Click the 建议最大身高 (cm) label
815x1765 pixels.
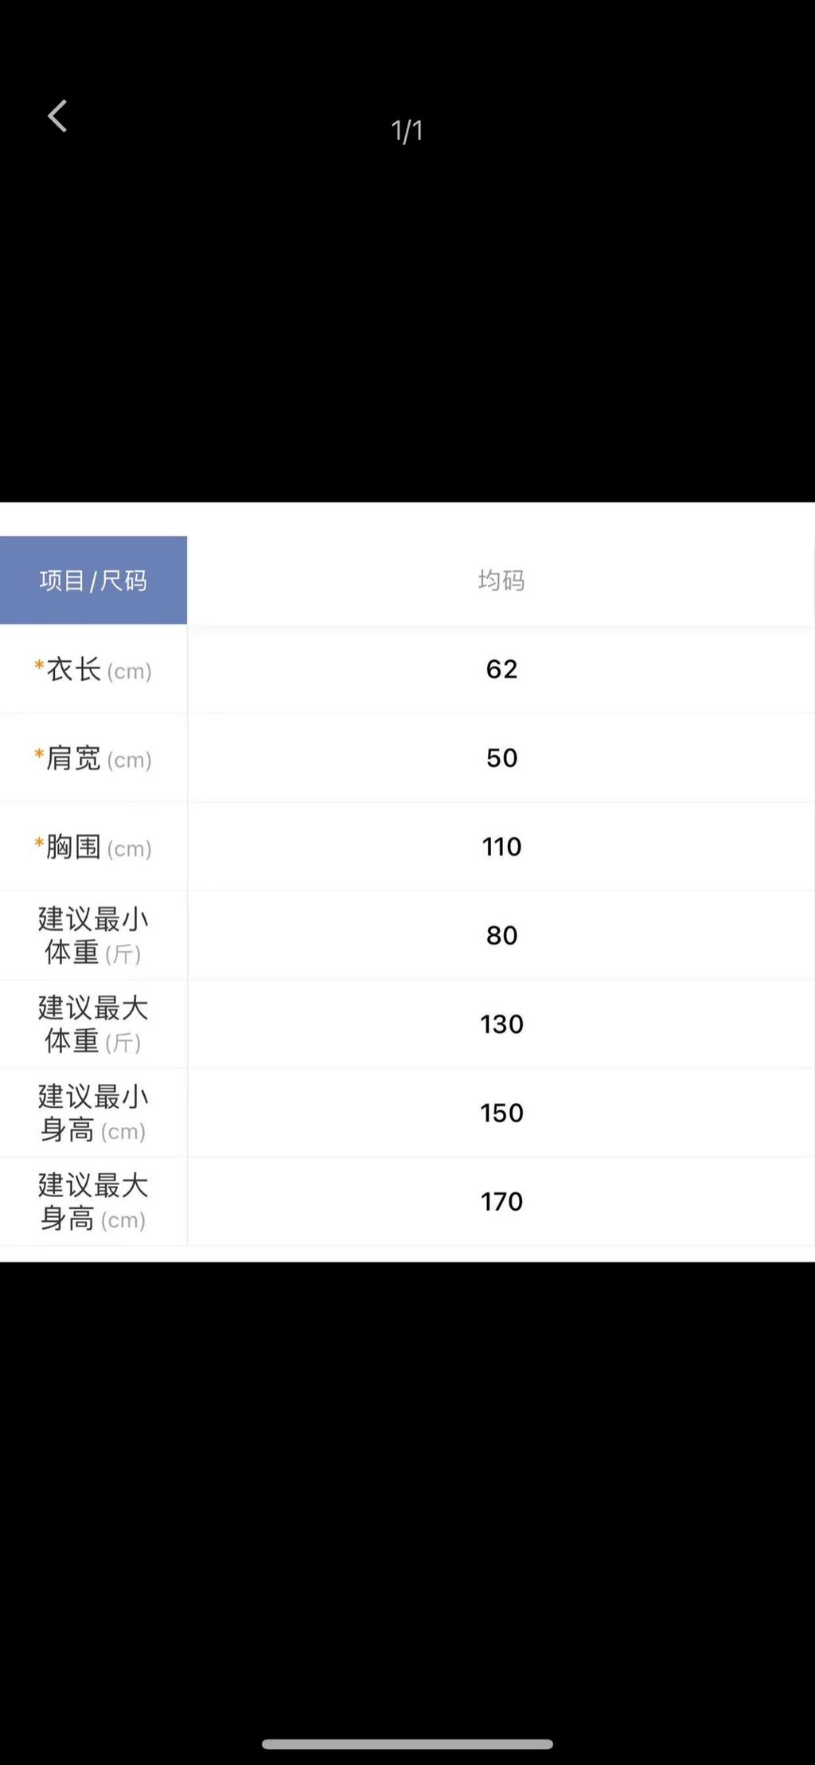pyautogui.click(x=93, y=1202)
